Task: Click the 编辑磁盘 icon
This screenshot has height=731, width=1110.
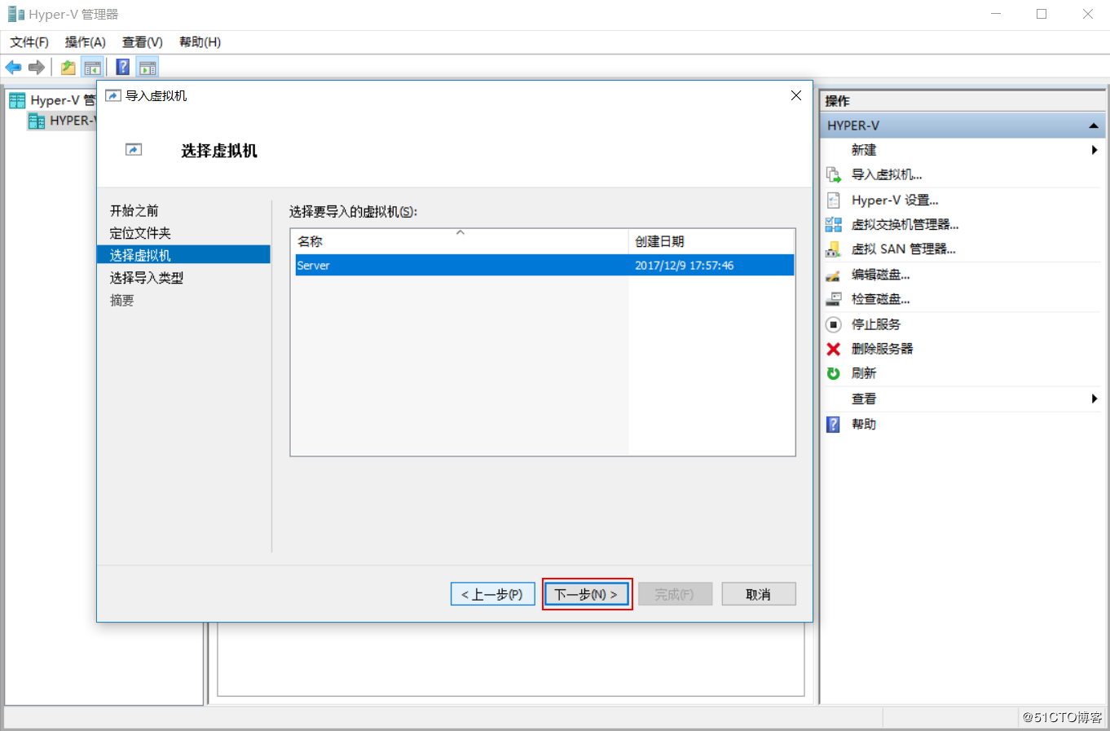Action: [835, 274]
